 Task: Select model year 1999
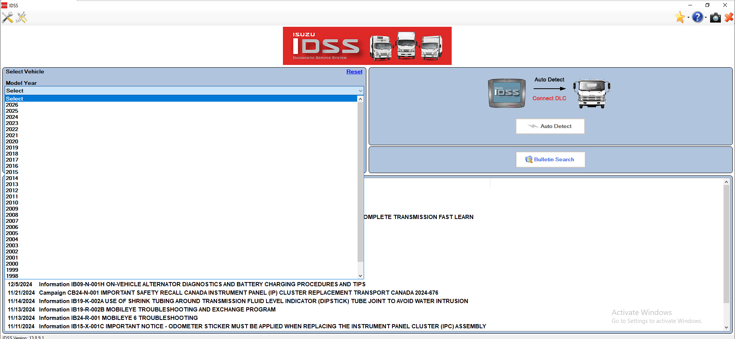click(x=181, y=270)
